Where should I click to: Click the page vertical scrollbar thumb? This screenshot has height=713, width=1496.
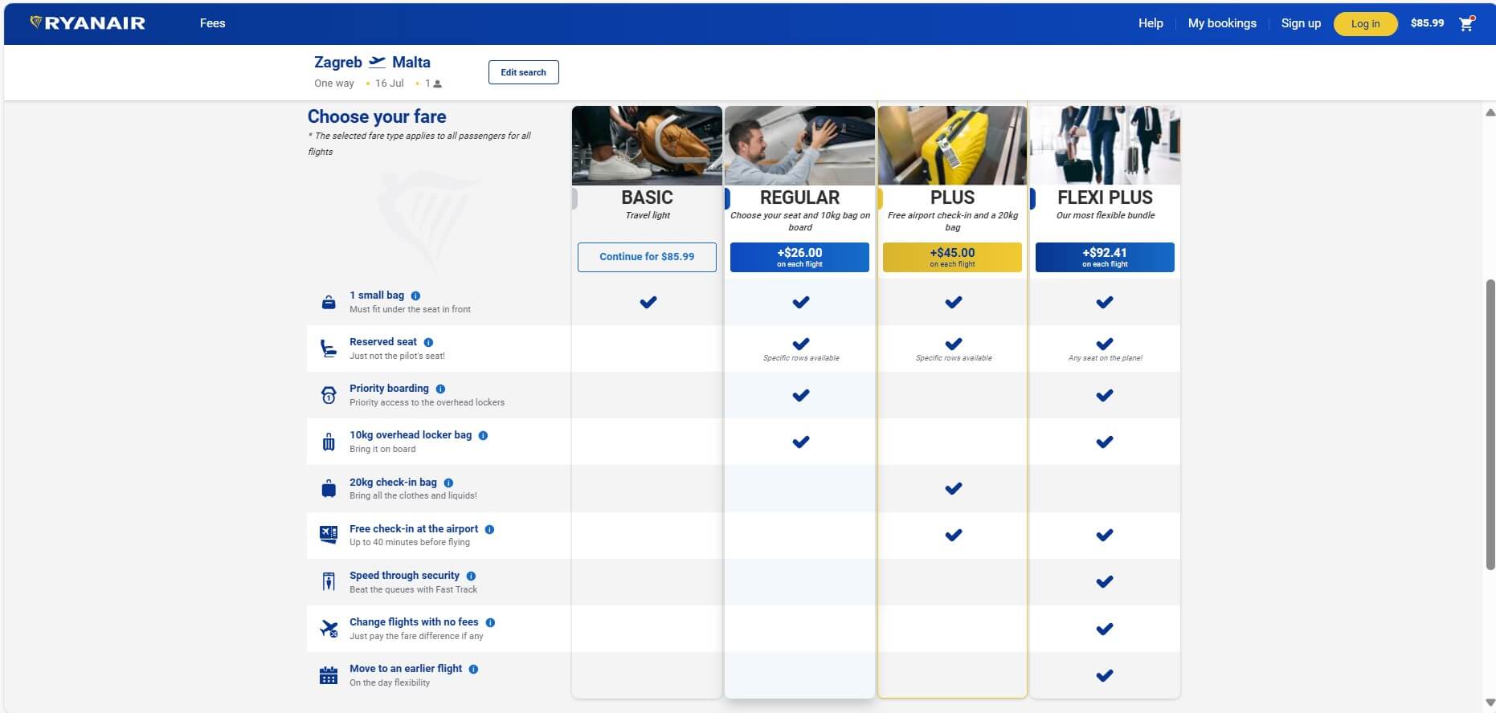(1490, 425)
